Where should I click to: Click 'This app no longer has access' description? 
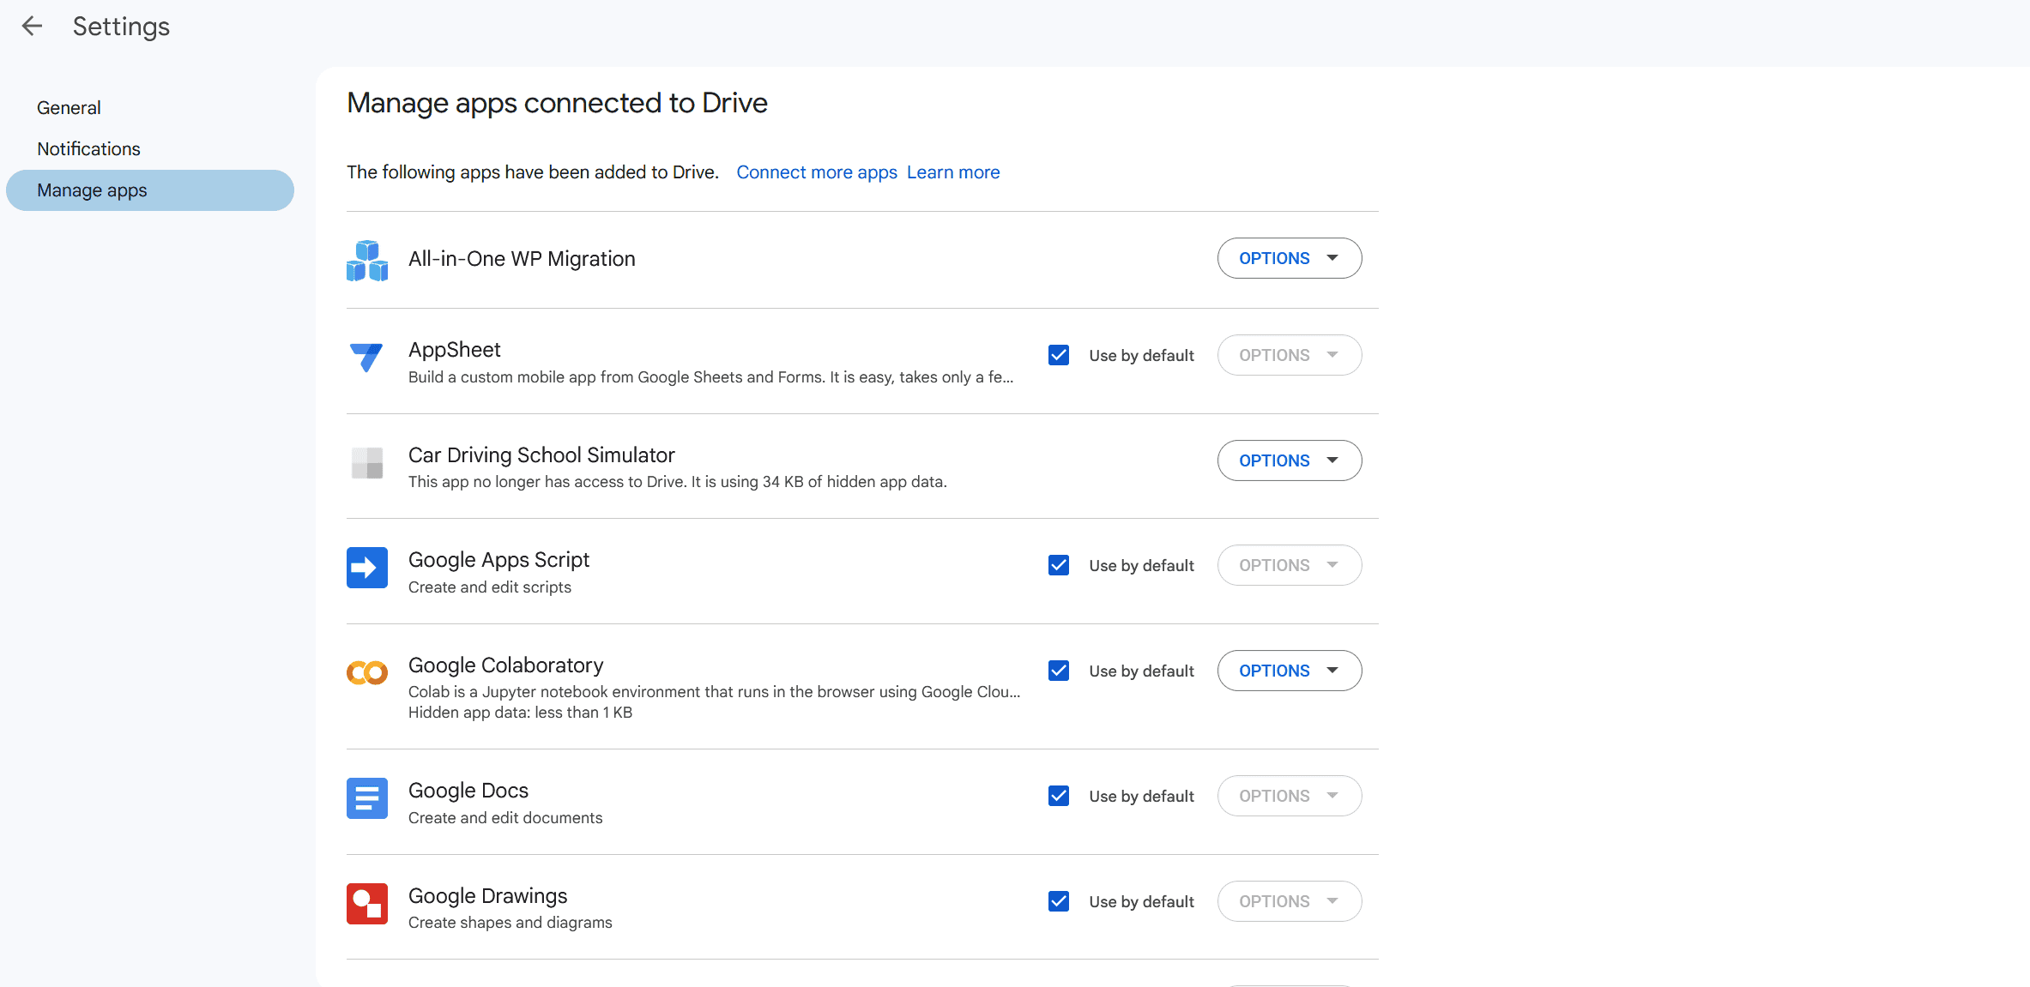(x=677, y=482)
